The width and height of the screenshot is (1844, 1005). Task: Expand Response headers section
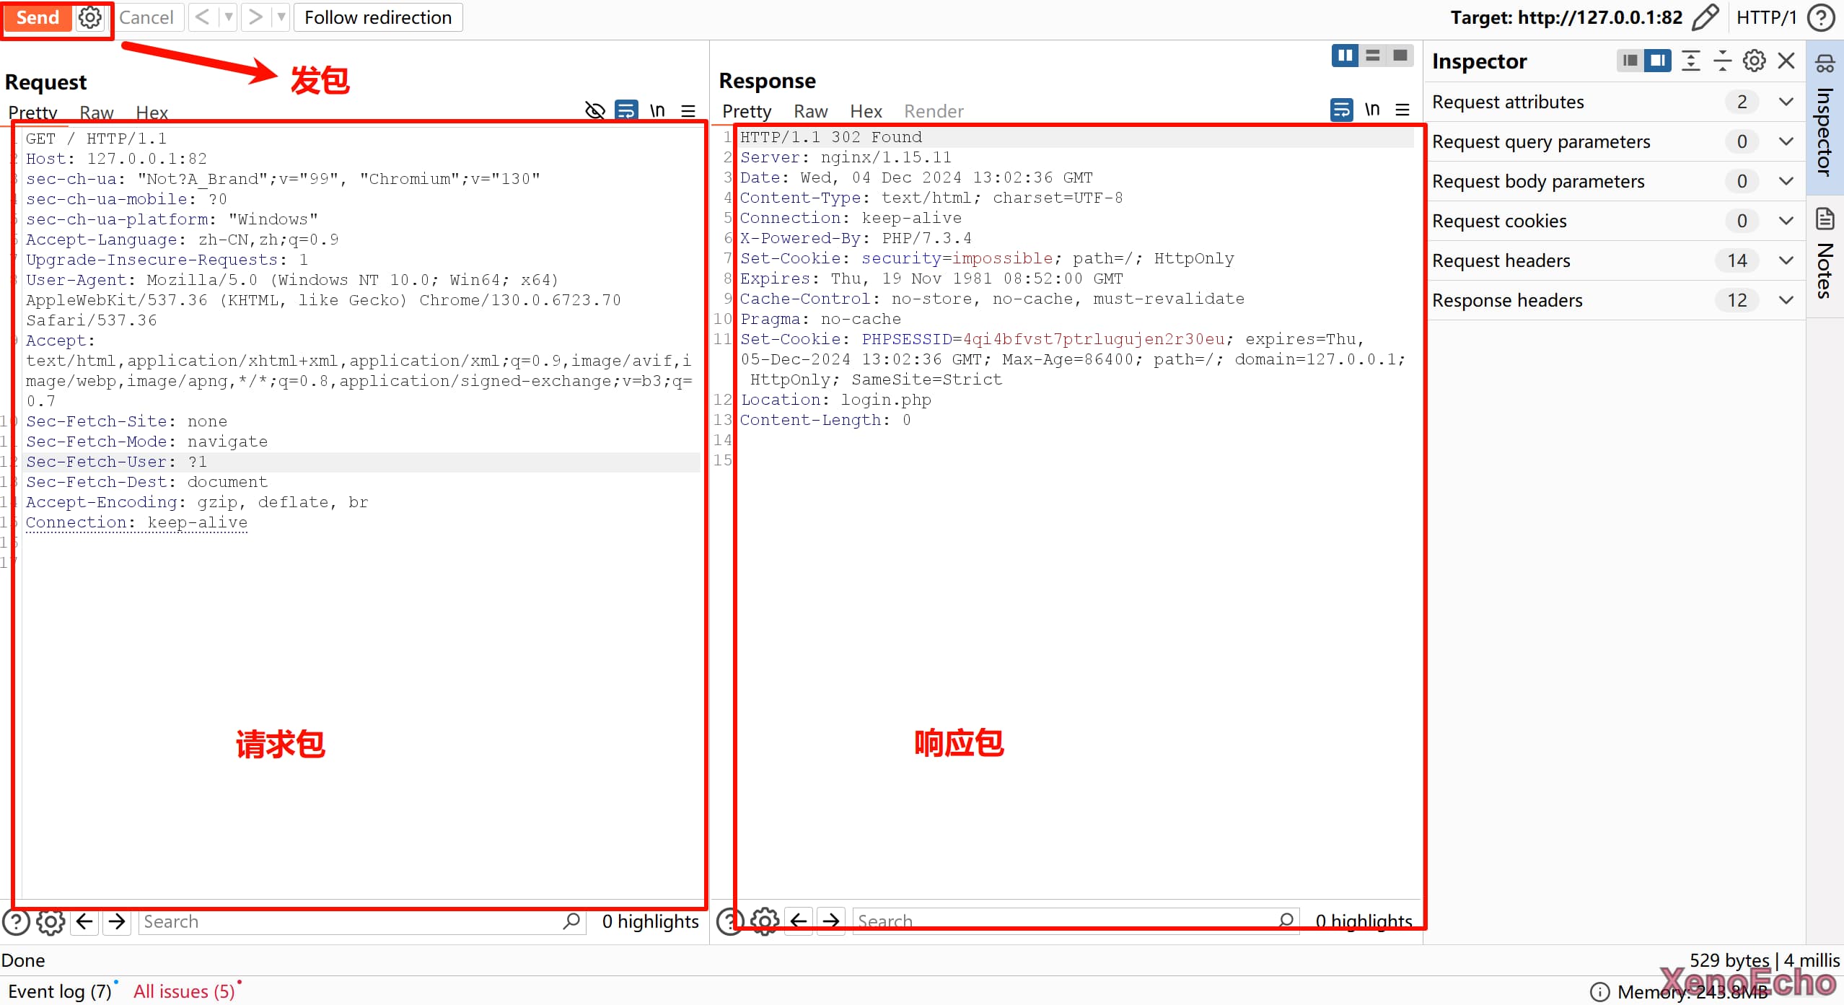point(1786,300)
